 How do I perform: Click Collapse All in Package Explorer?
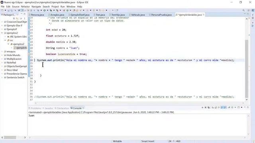coord(14,18)
